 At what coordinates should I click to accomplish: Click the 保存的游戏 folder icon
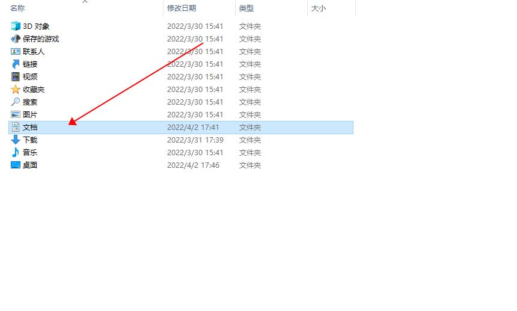[x=16, y=39]
